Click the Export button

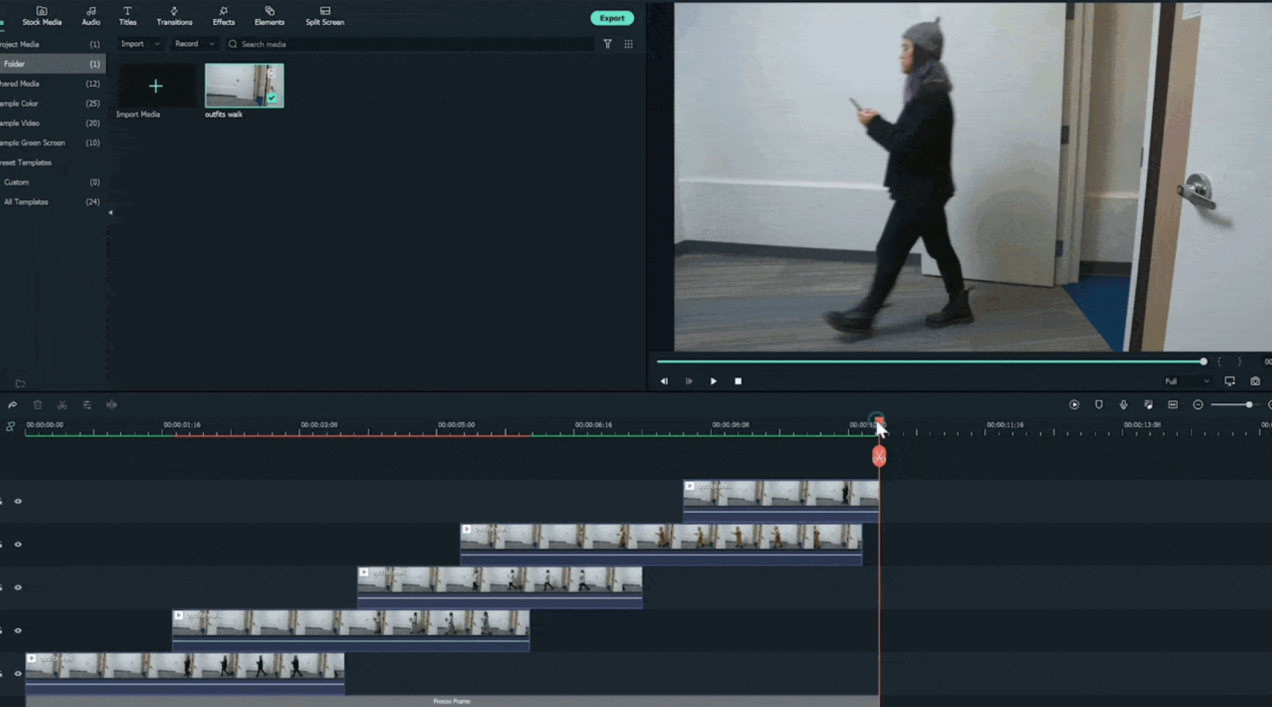[612, 18]
